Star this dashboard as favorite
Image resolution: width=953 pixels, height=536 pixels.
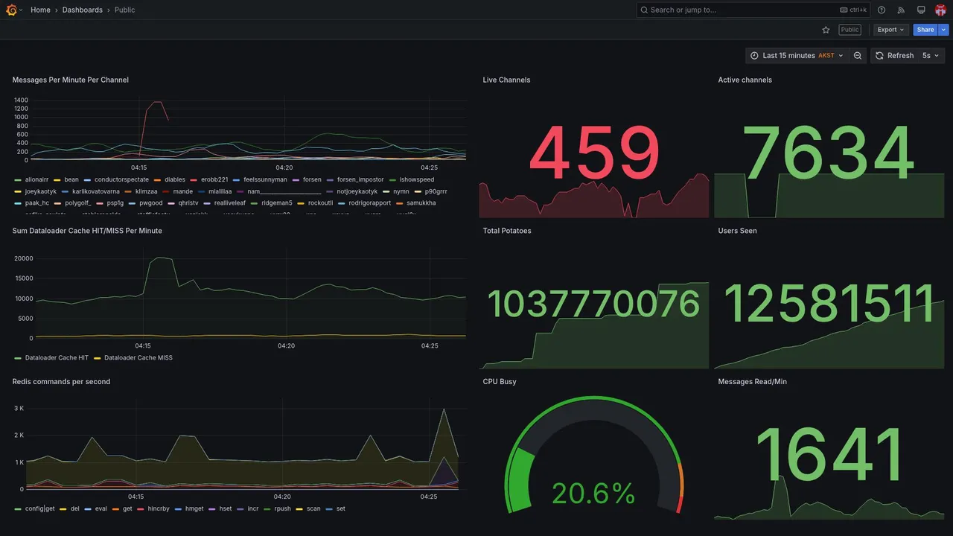click(x=826, y=30)
